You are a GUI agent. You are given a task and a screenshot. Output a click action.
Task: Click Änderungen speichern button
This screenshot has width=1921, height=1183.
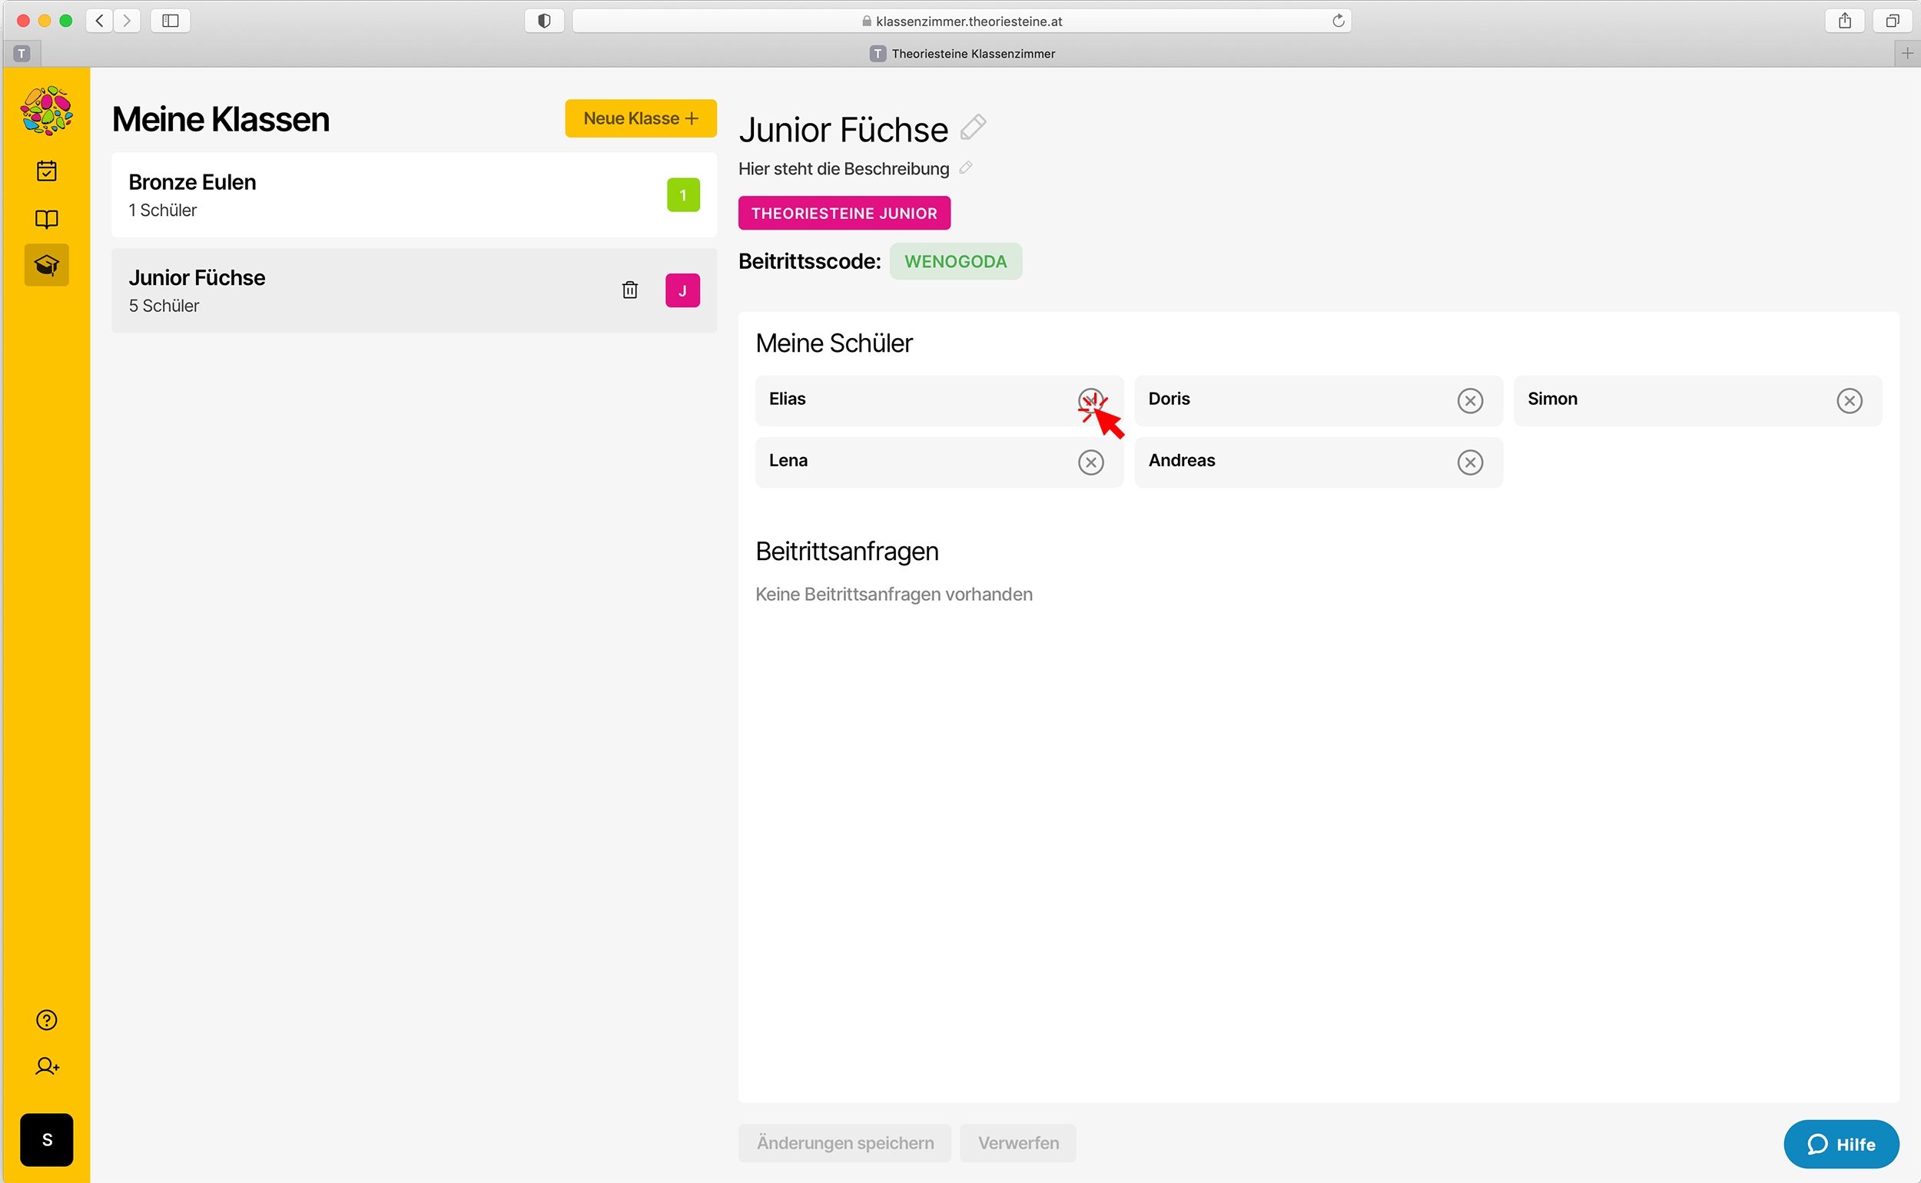point(845,1142)
